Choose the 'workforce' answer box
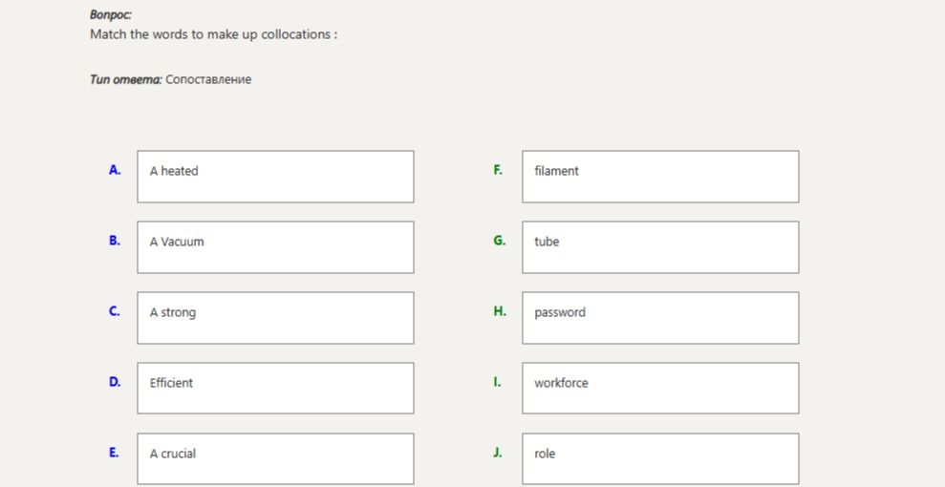Image resolution: width=945 pixels, height=487 pixels. pyautogui.click(x=660, y=389)
